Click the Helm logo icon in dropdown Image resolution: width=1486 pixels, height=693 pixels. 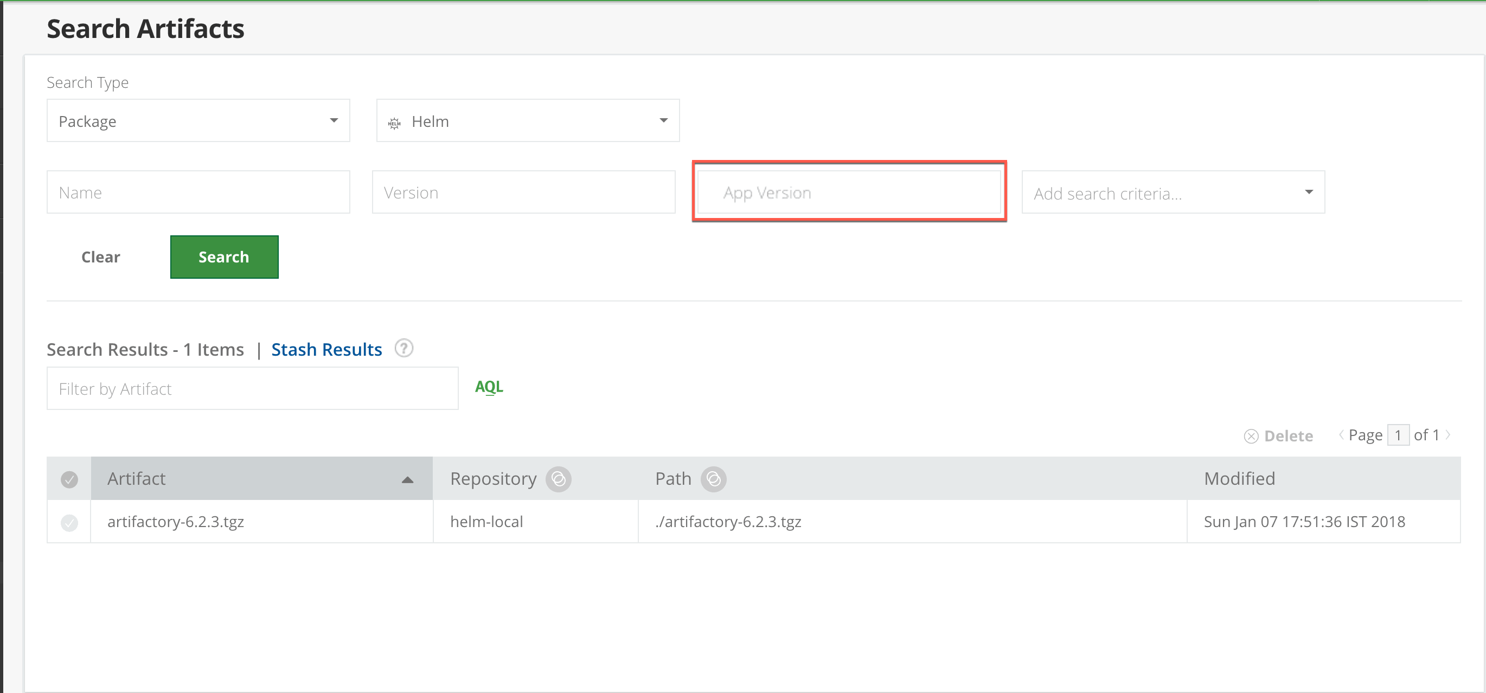coord(395,123)
